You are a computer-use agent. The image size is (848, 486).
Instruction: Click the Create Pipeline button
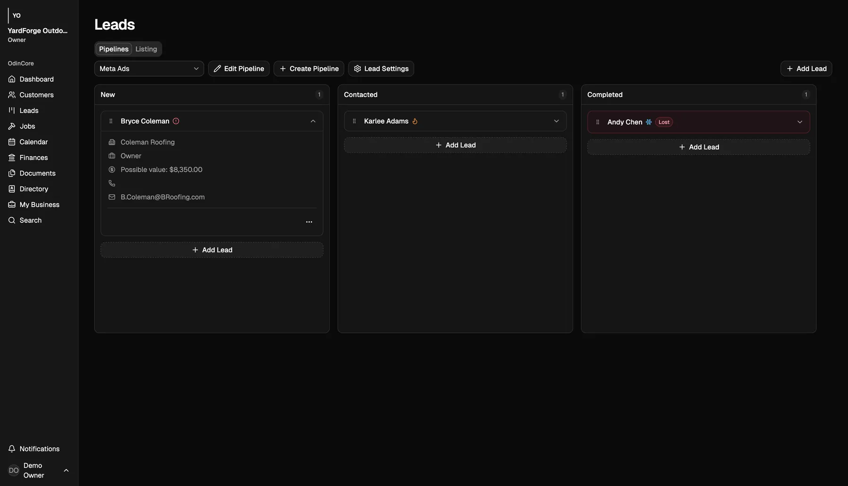309,69
